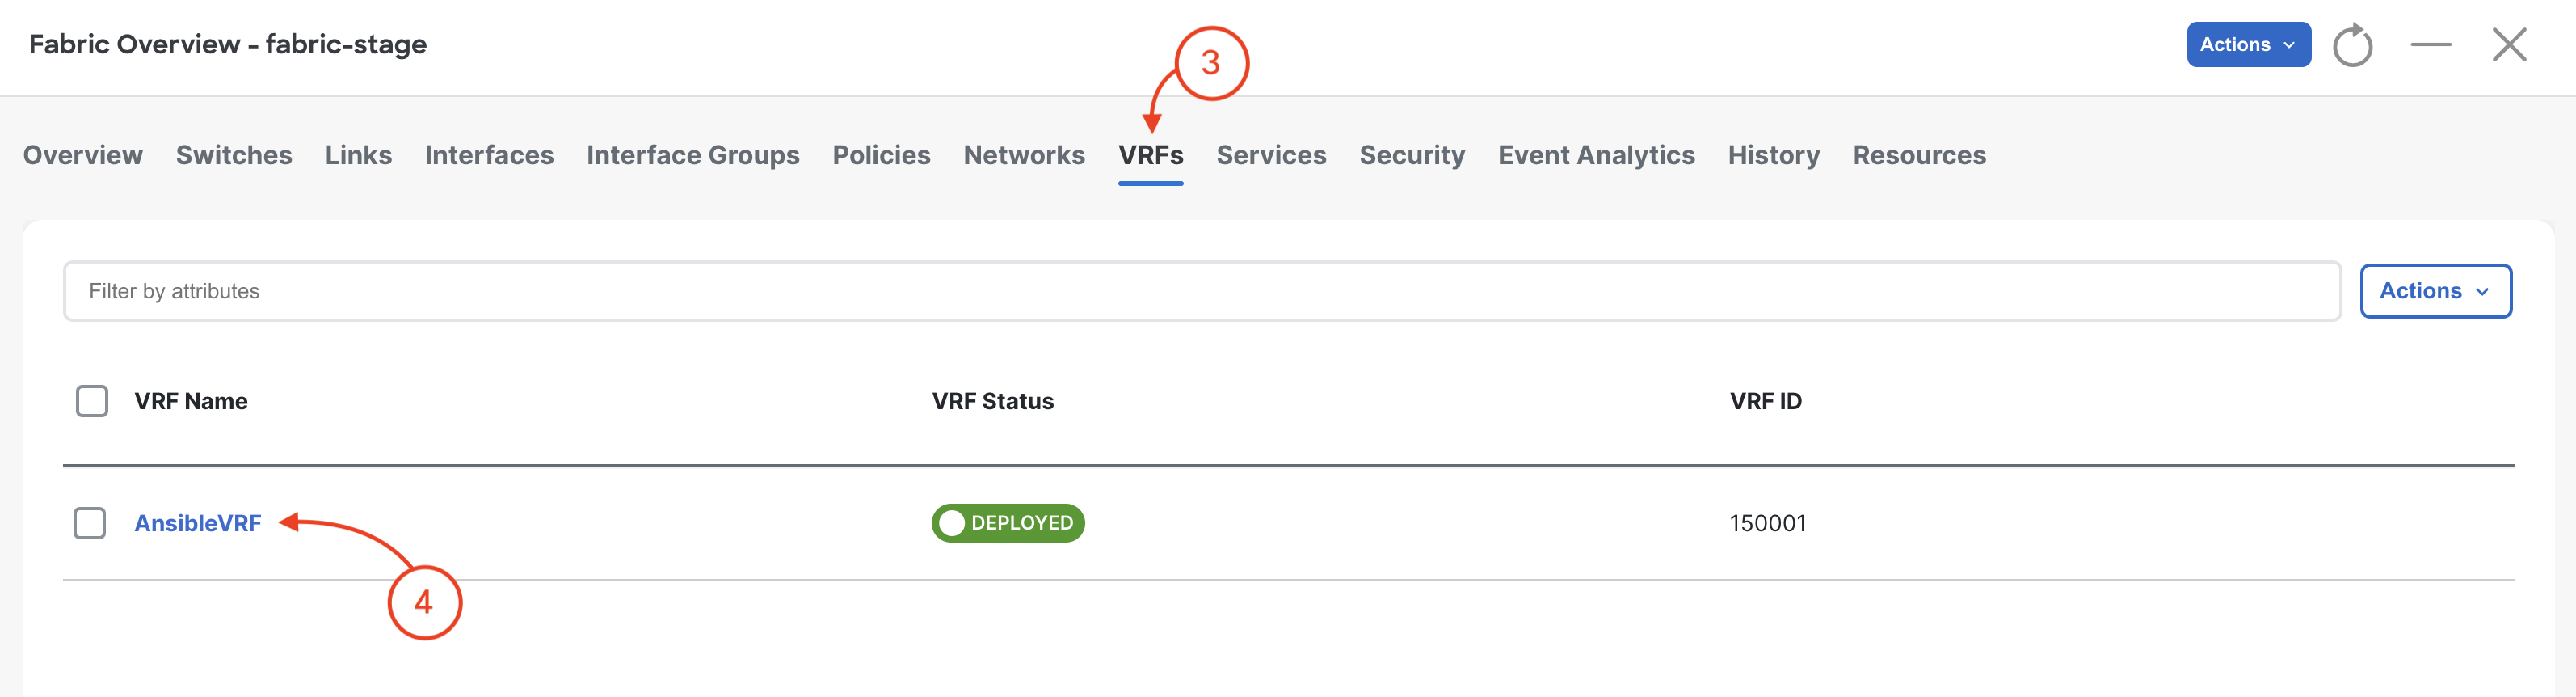Show the Resources tab
The height and width of the screenshot is (697, 2576).
pos(1919,155)
